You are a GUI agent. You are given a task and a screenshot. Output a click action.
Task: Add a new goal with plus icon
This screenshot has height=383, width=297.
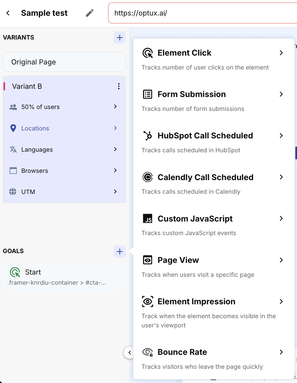(119, 252)
